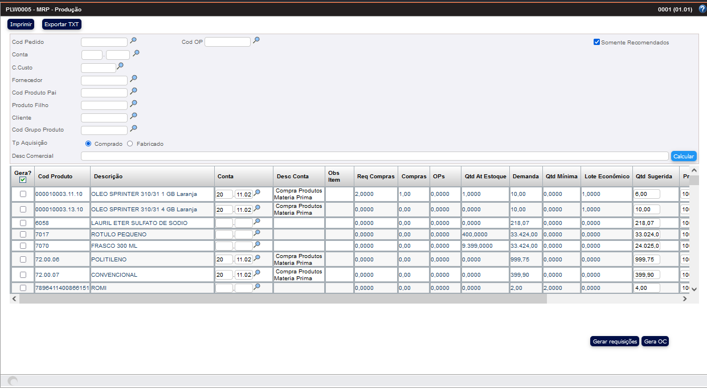Click the right arrow of horizontal scrollbar
Image resolution: width=707 pixels, height=389 pixels.
685,298
